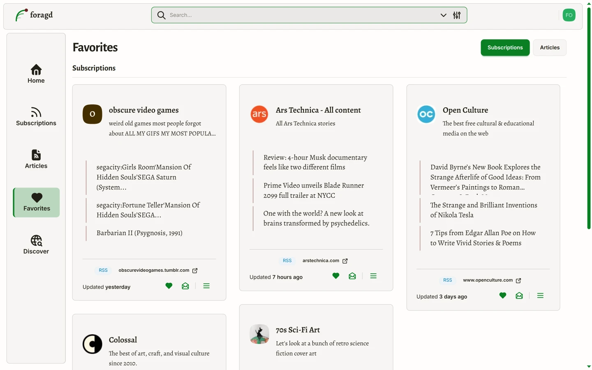Switch to the Articles tab button
The height and width of the screenshot is (370, 592).
click(550, 48)
